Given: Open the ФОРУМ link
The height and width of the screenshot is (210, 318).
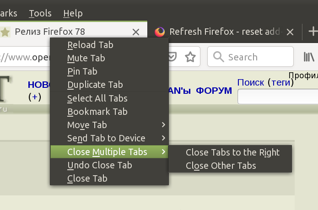Looking at the screenshot, I should coord(214,91).
